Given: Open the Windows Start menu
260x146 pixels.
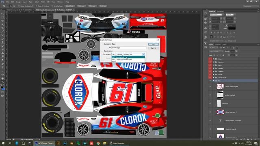Looking at the screenshot, I should tap(3, 143).
